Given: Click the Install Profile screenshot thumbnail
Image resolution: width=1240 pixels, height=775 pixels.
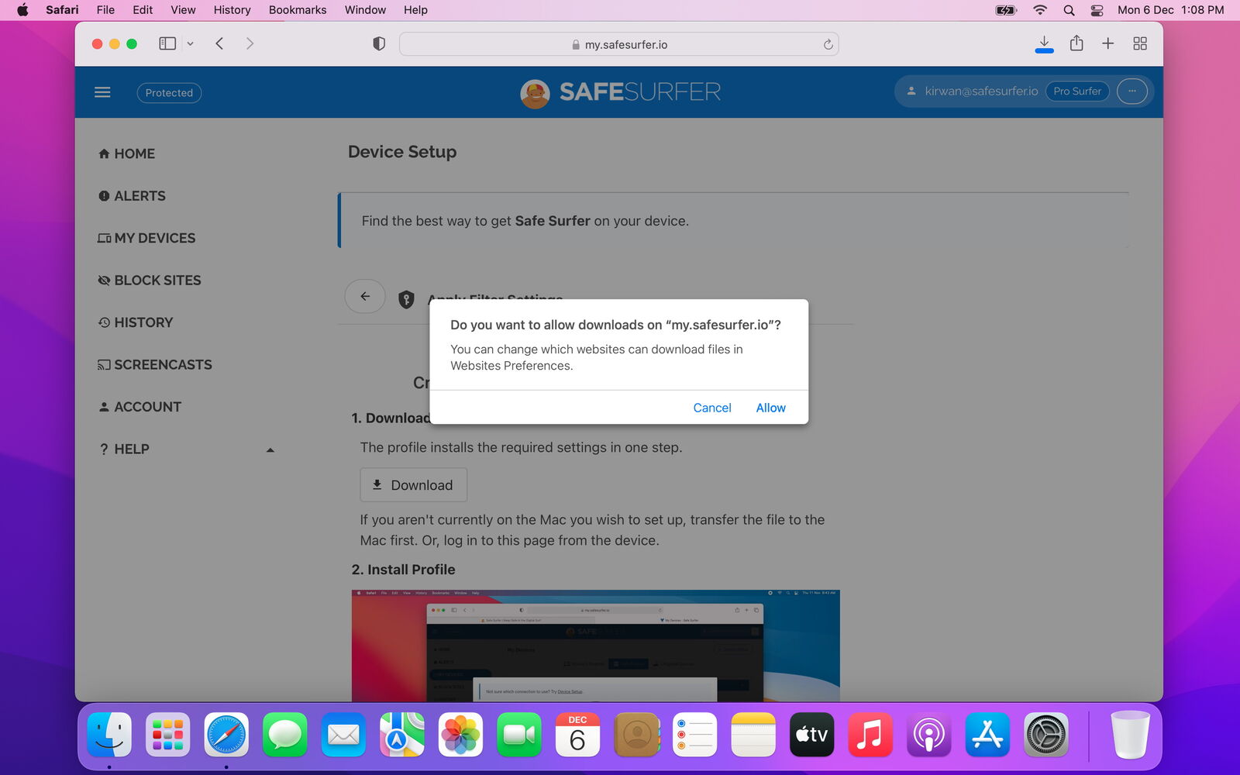Looking at the screenshot, I should pos(595,646).
